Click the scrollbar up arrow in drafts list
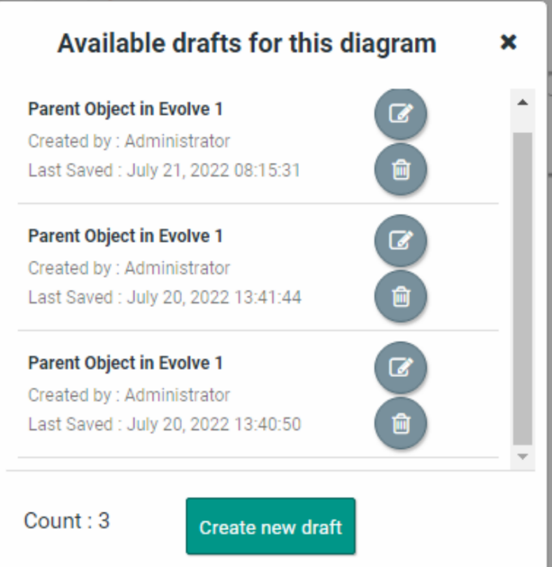The width and height of the screenshot is (552, 567). (x=523, y=102)
